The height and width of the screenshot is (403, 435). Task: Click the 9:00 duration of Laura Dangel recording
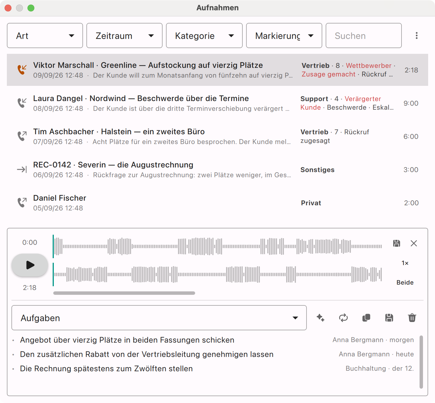pyautogui.click(x=411, y=103)
